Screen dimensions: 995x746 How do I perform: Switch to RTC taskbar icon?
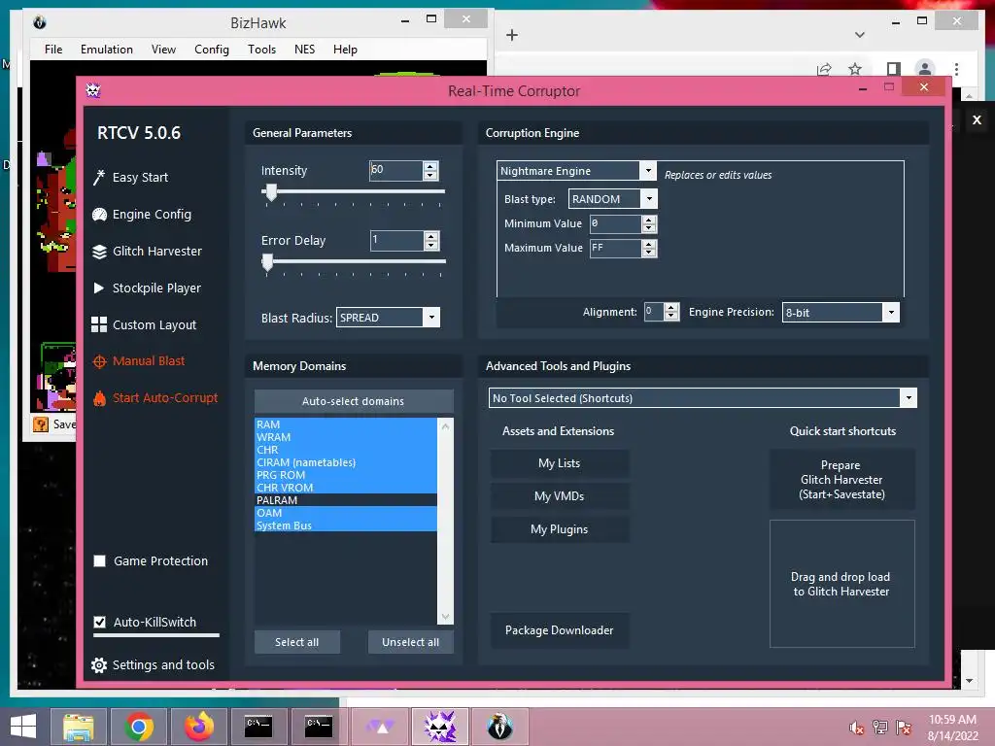click(x=439, y=727)
